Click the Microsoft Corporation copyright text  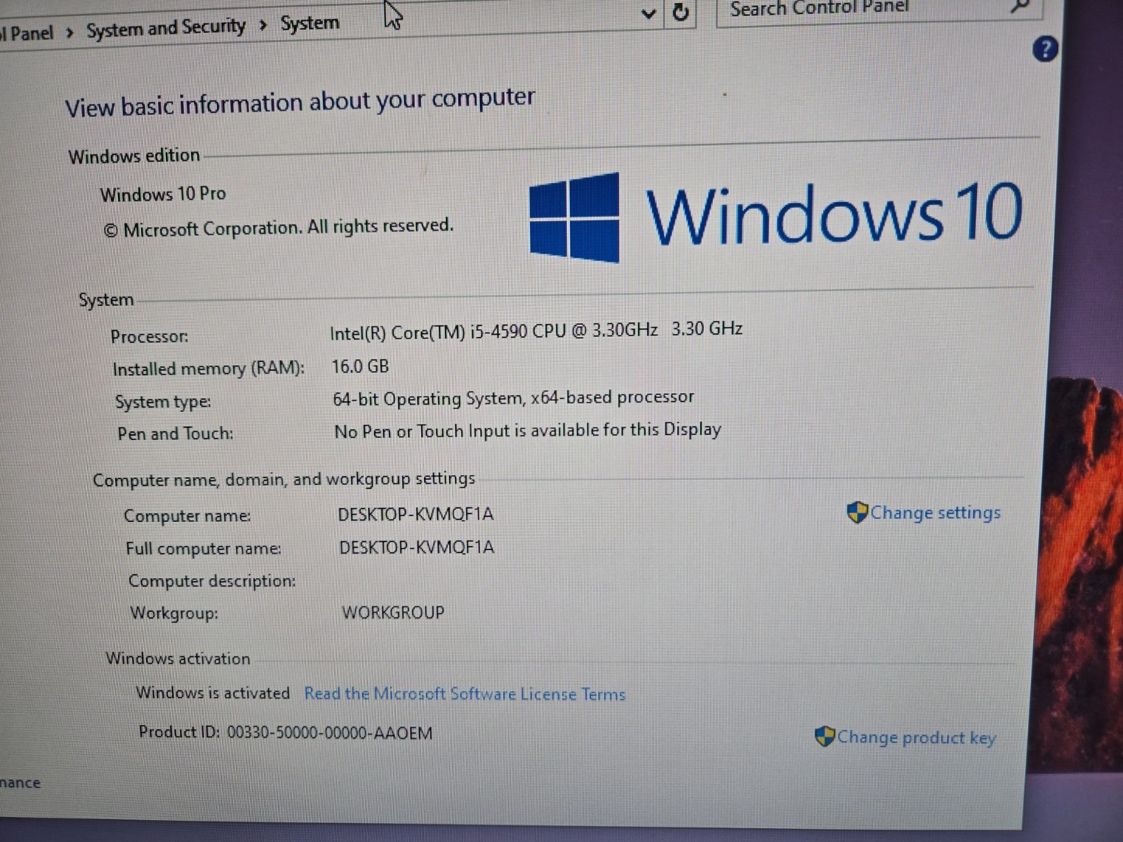click(x=279, y=228)
